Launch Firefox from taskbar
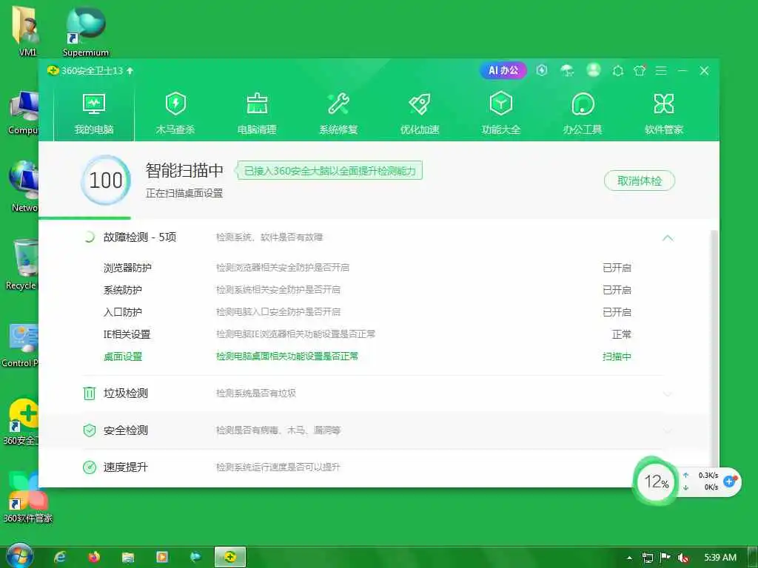The width and height of the screenshot is (758, 568). pos(94,558)
